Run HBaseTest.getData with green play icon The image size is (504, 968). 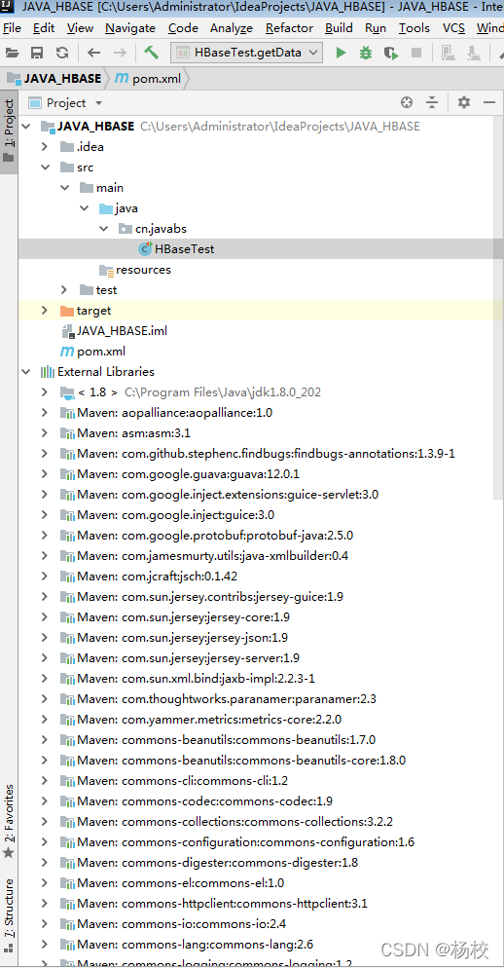[341, 53]
